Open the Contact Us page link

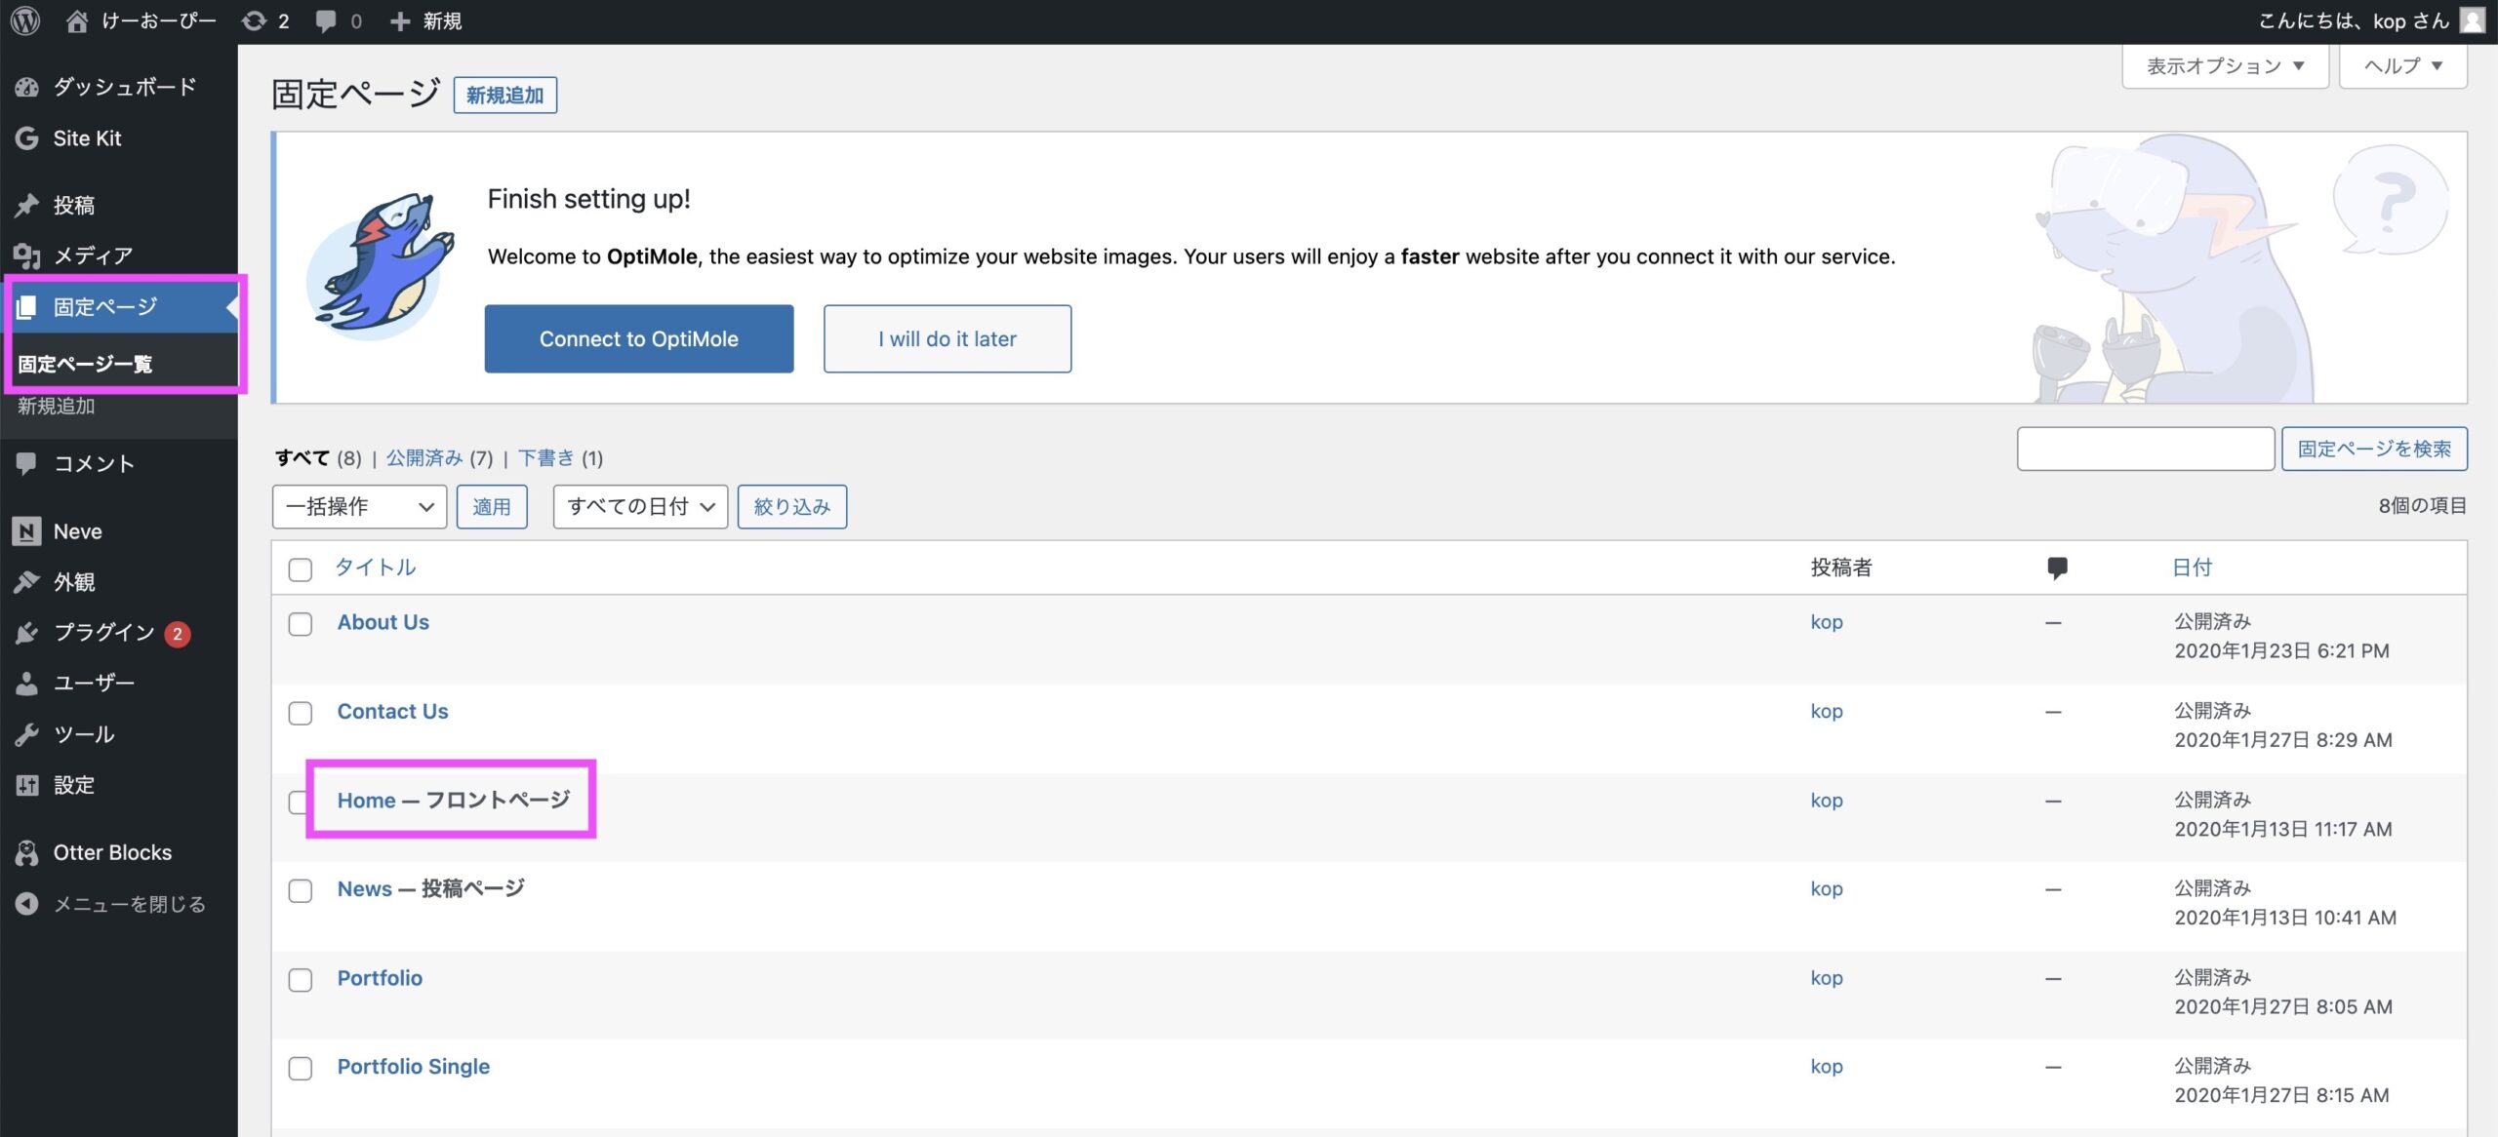coord(392,711)
